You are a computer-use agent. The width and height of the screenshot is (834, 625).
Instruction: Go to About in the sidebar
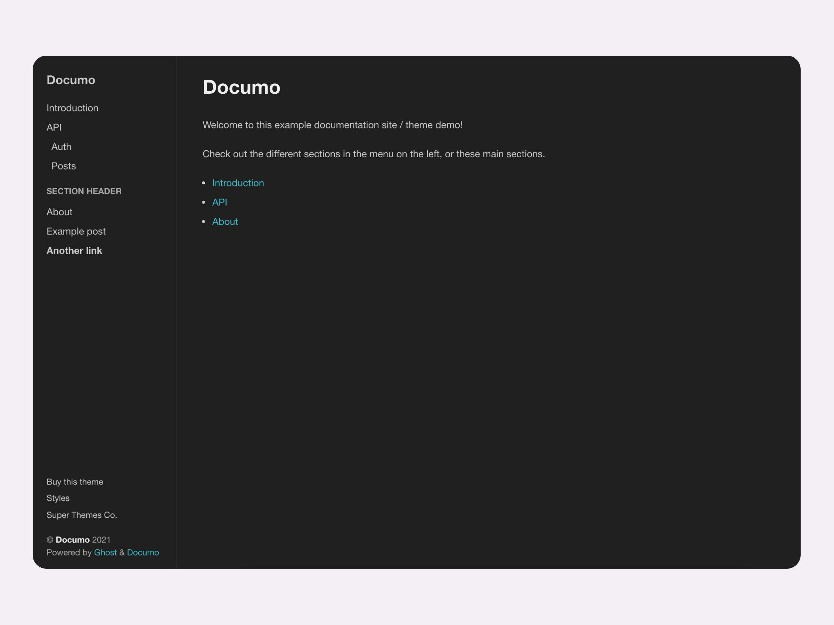59,212
